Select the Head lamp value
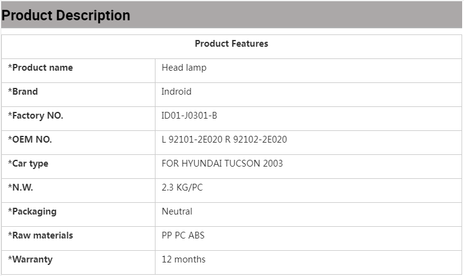This screenshot has height=276, width=464. click(184, 68)
